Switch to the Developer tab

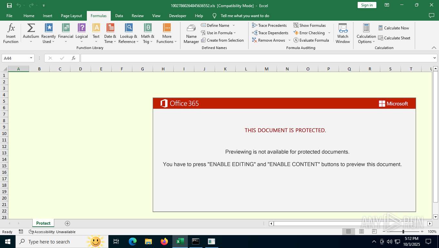pyautogui.click(x=178, y=15)
